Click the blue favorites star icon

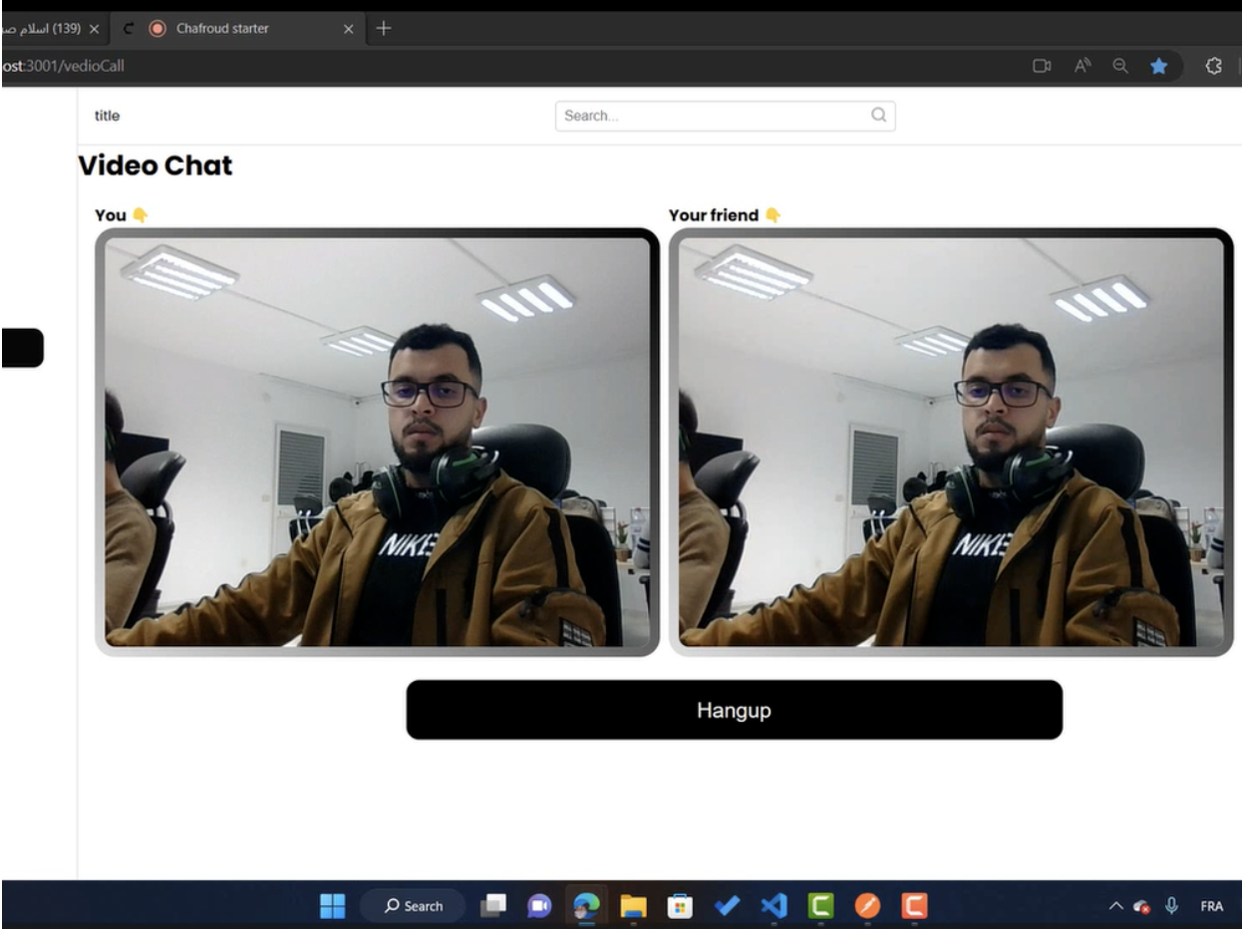tap(1157, 66)
